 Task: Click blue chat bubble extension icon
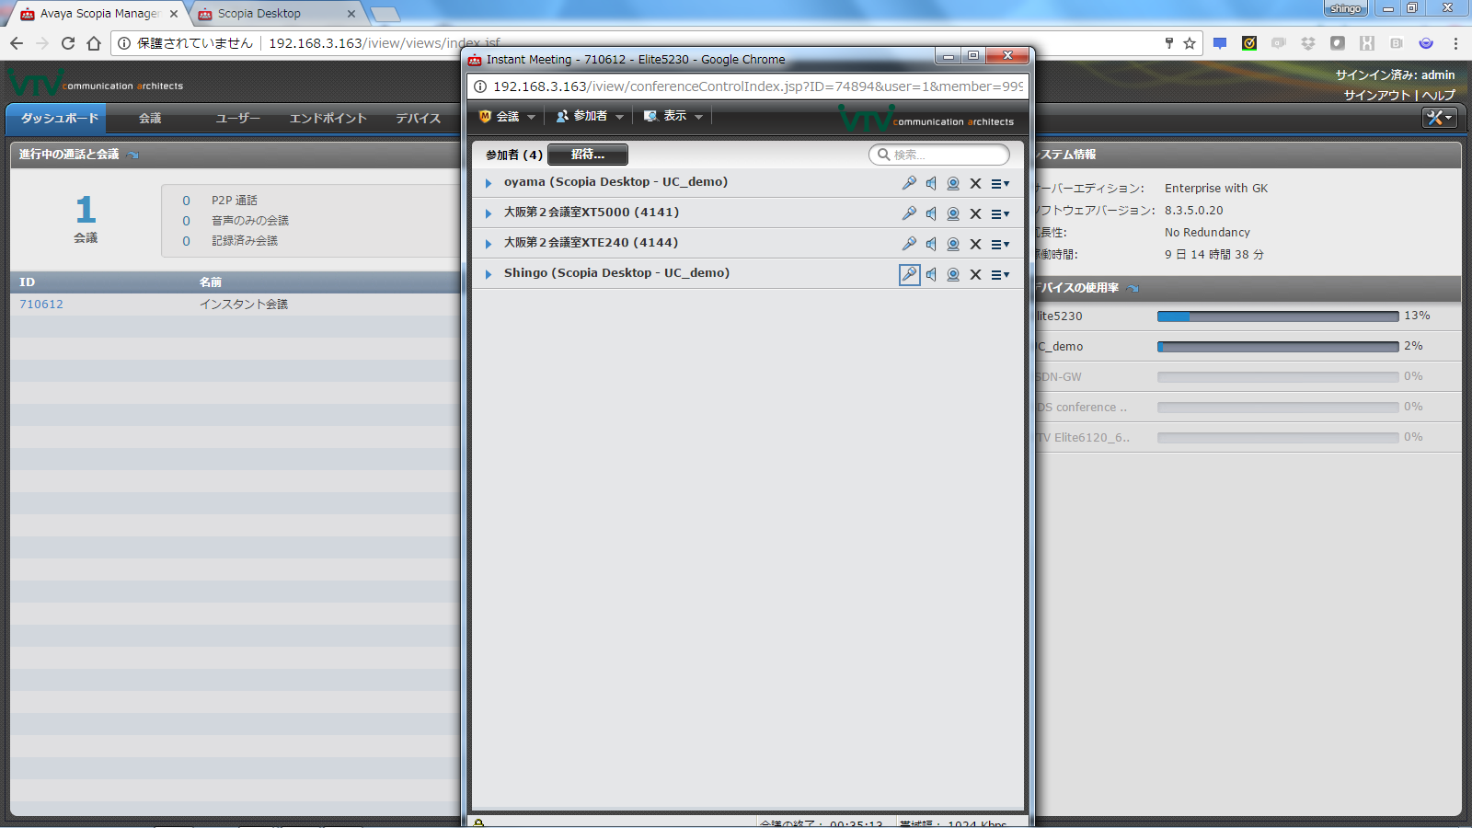1220,43
